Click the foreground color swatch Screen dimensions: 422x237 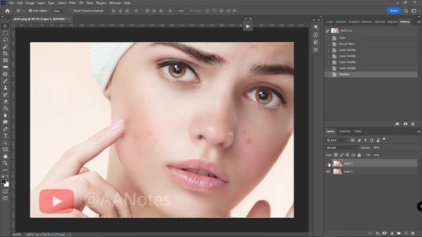click(4, 182)
